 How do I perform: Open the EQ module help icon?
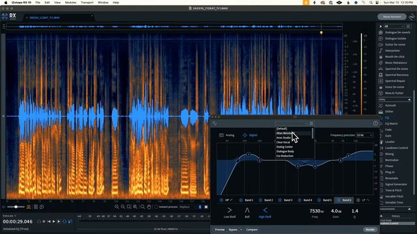(375, 123)
